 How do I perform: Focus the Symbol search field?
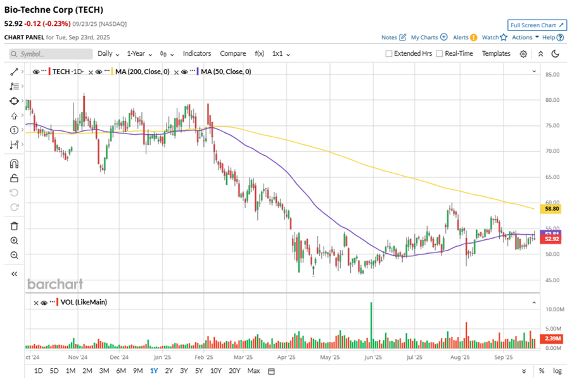point(51,54)
